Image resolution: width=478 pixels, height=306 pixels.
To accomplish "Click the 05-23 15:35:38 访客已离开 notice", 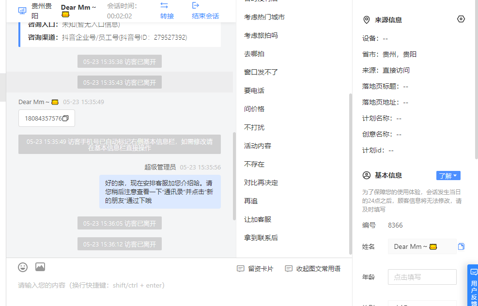I will click(x=120, y=61).
